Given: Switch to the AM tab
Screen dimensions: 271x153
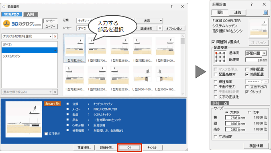Looking at the screenshot, I should point(31,14).
